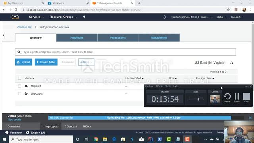The image size is (254, 143).
Task: Click the Camtasia camera preview thumbnail
Action: pos(215,99)
